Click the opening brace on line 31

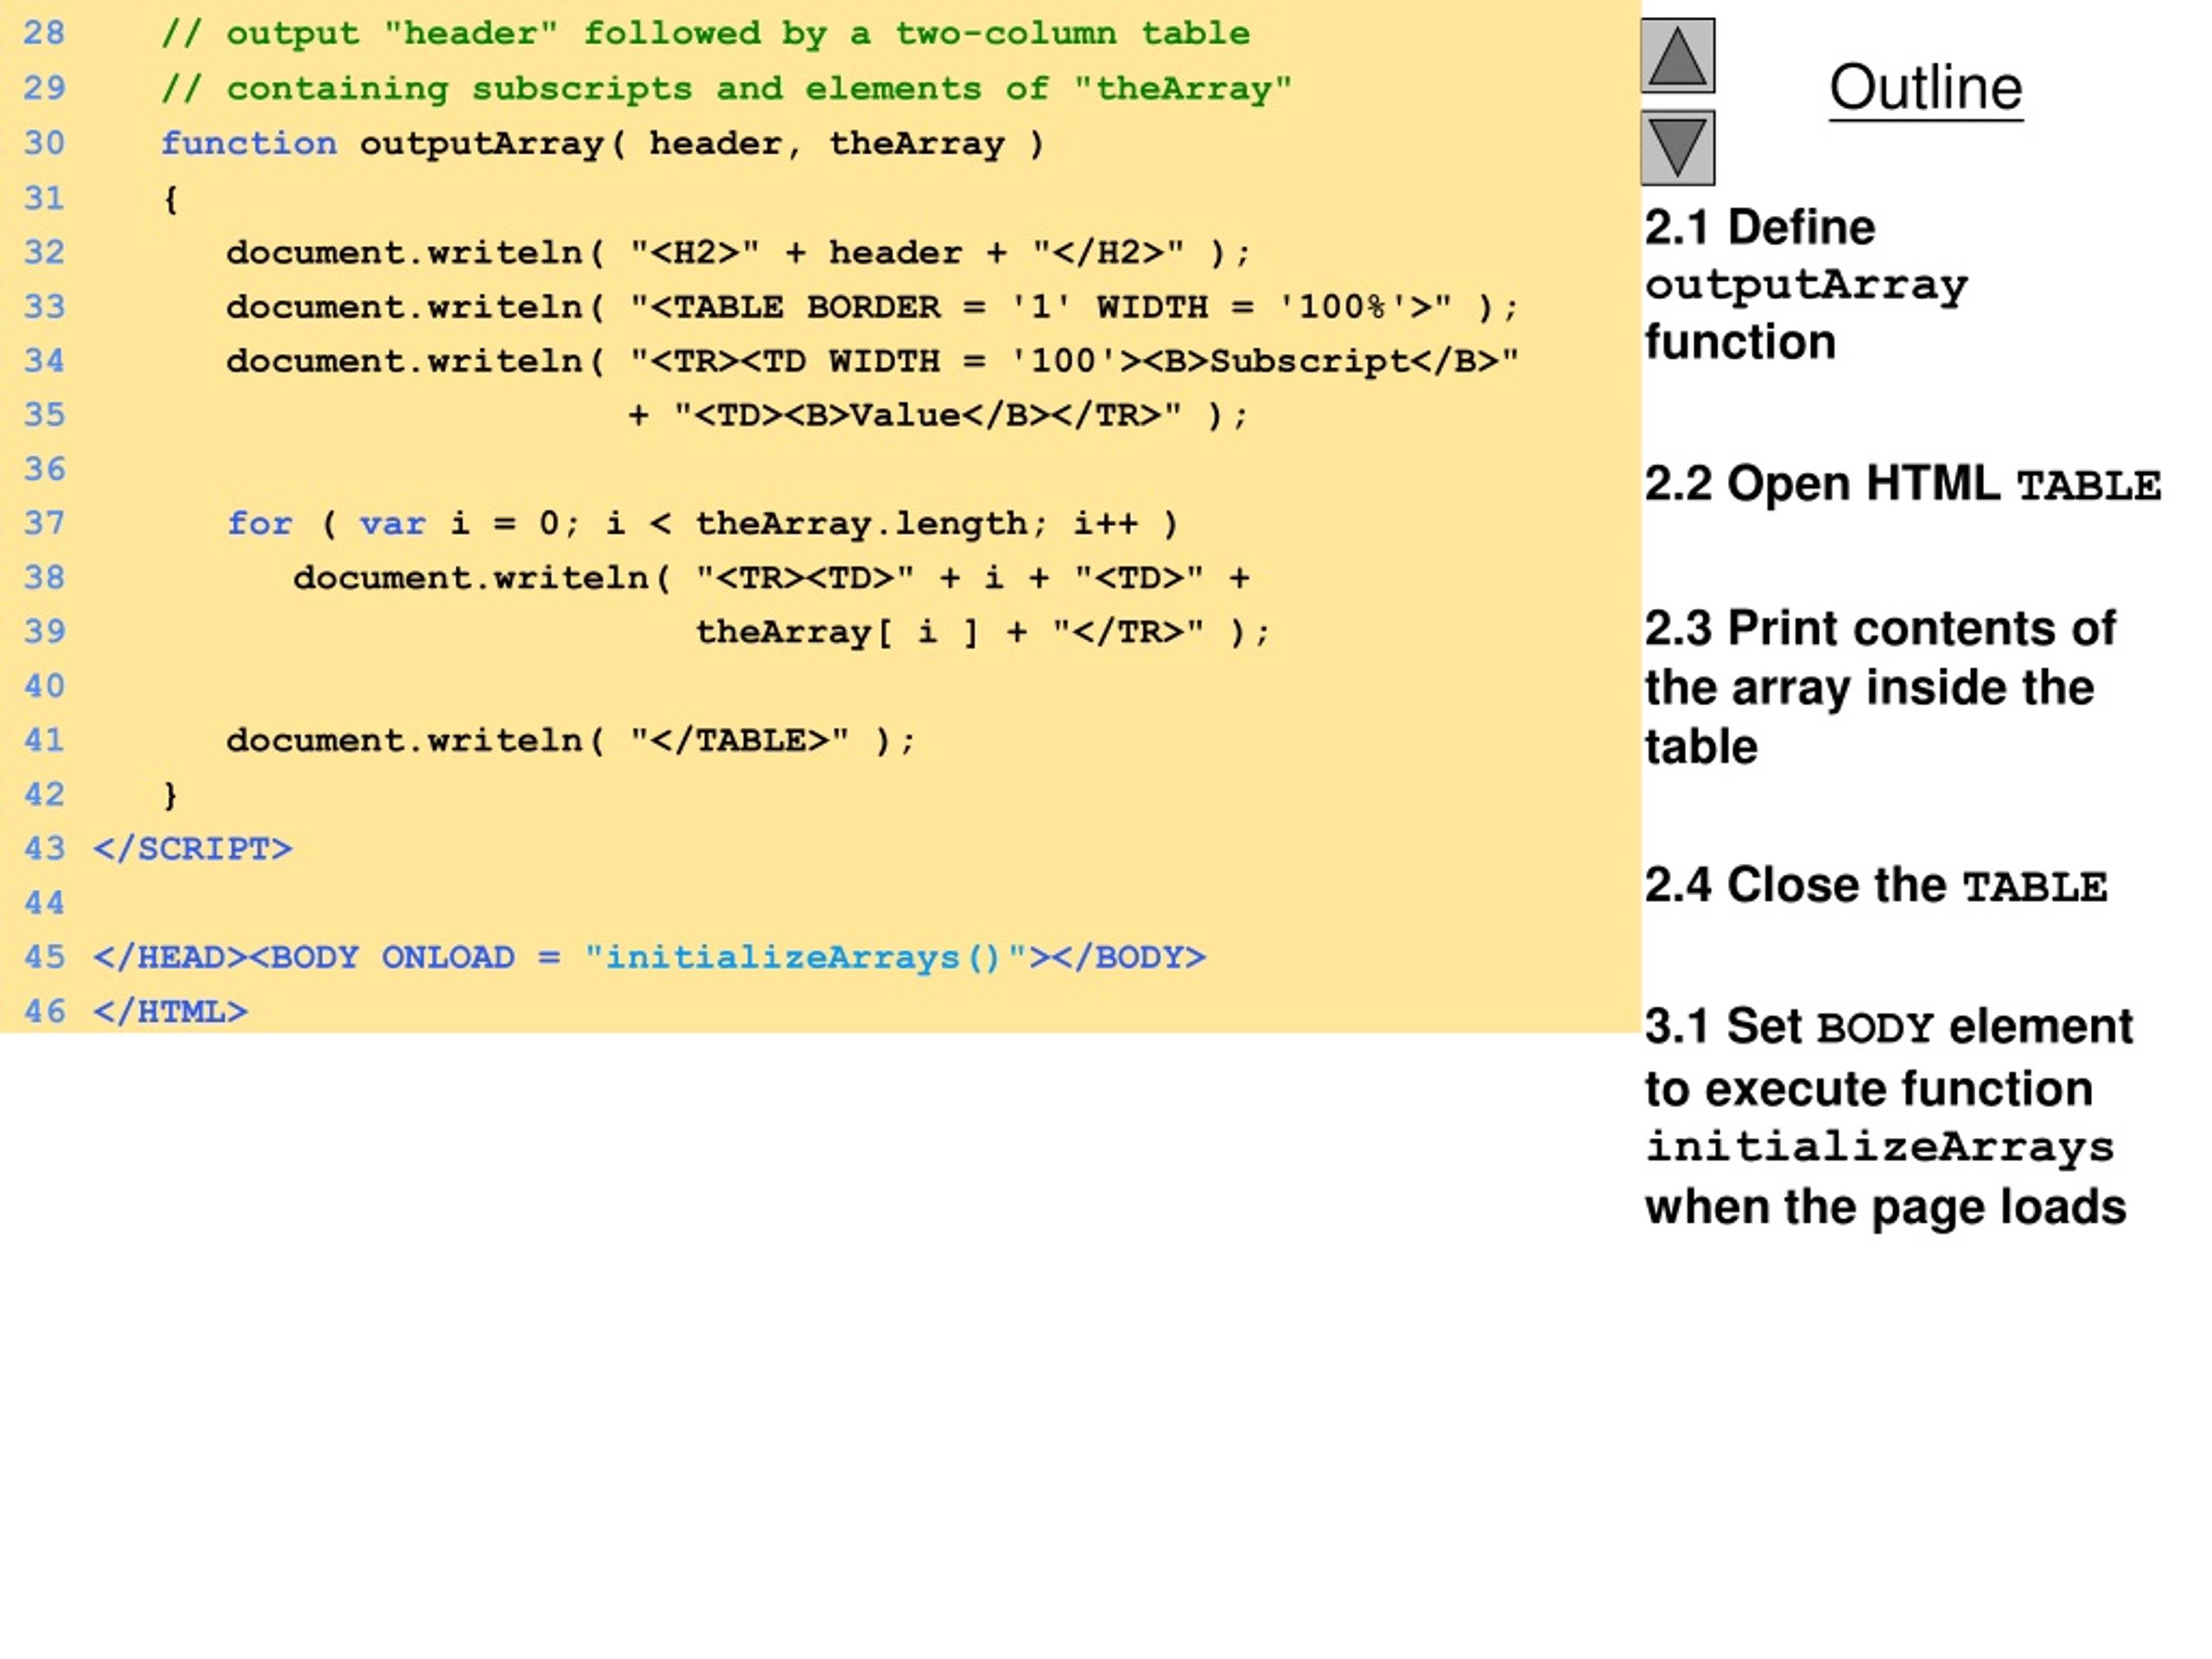pyautogui.click(x=170, y=198)
